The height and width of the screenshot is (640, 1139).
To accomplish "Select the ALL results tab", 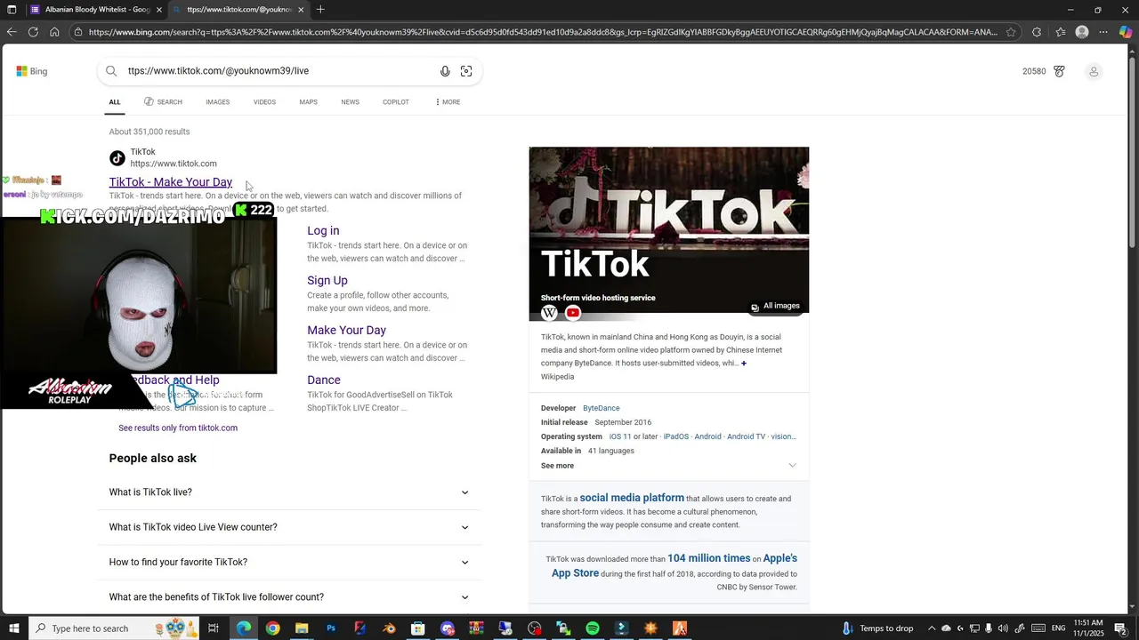I will [x=115, y=102].
